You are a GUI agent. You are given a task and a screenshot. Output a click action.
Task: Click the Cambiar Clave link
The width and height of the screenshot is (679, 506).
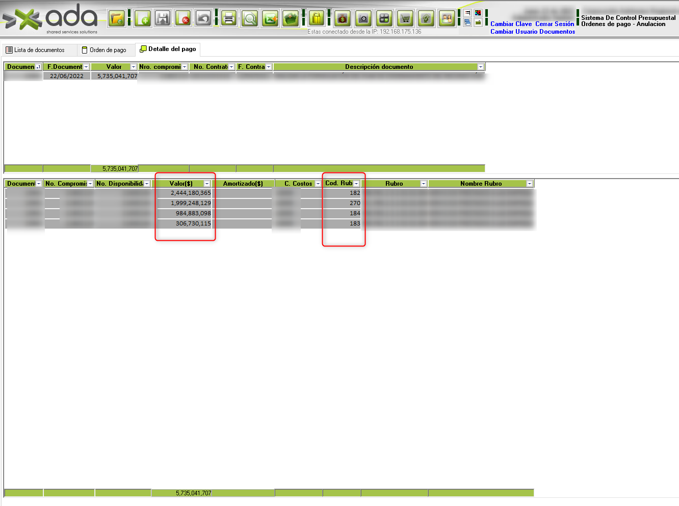[511, 24]
